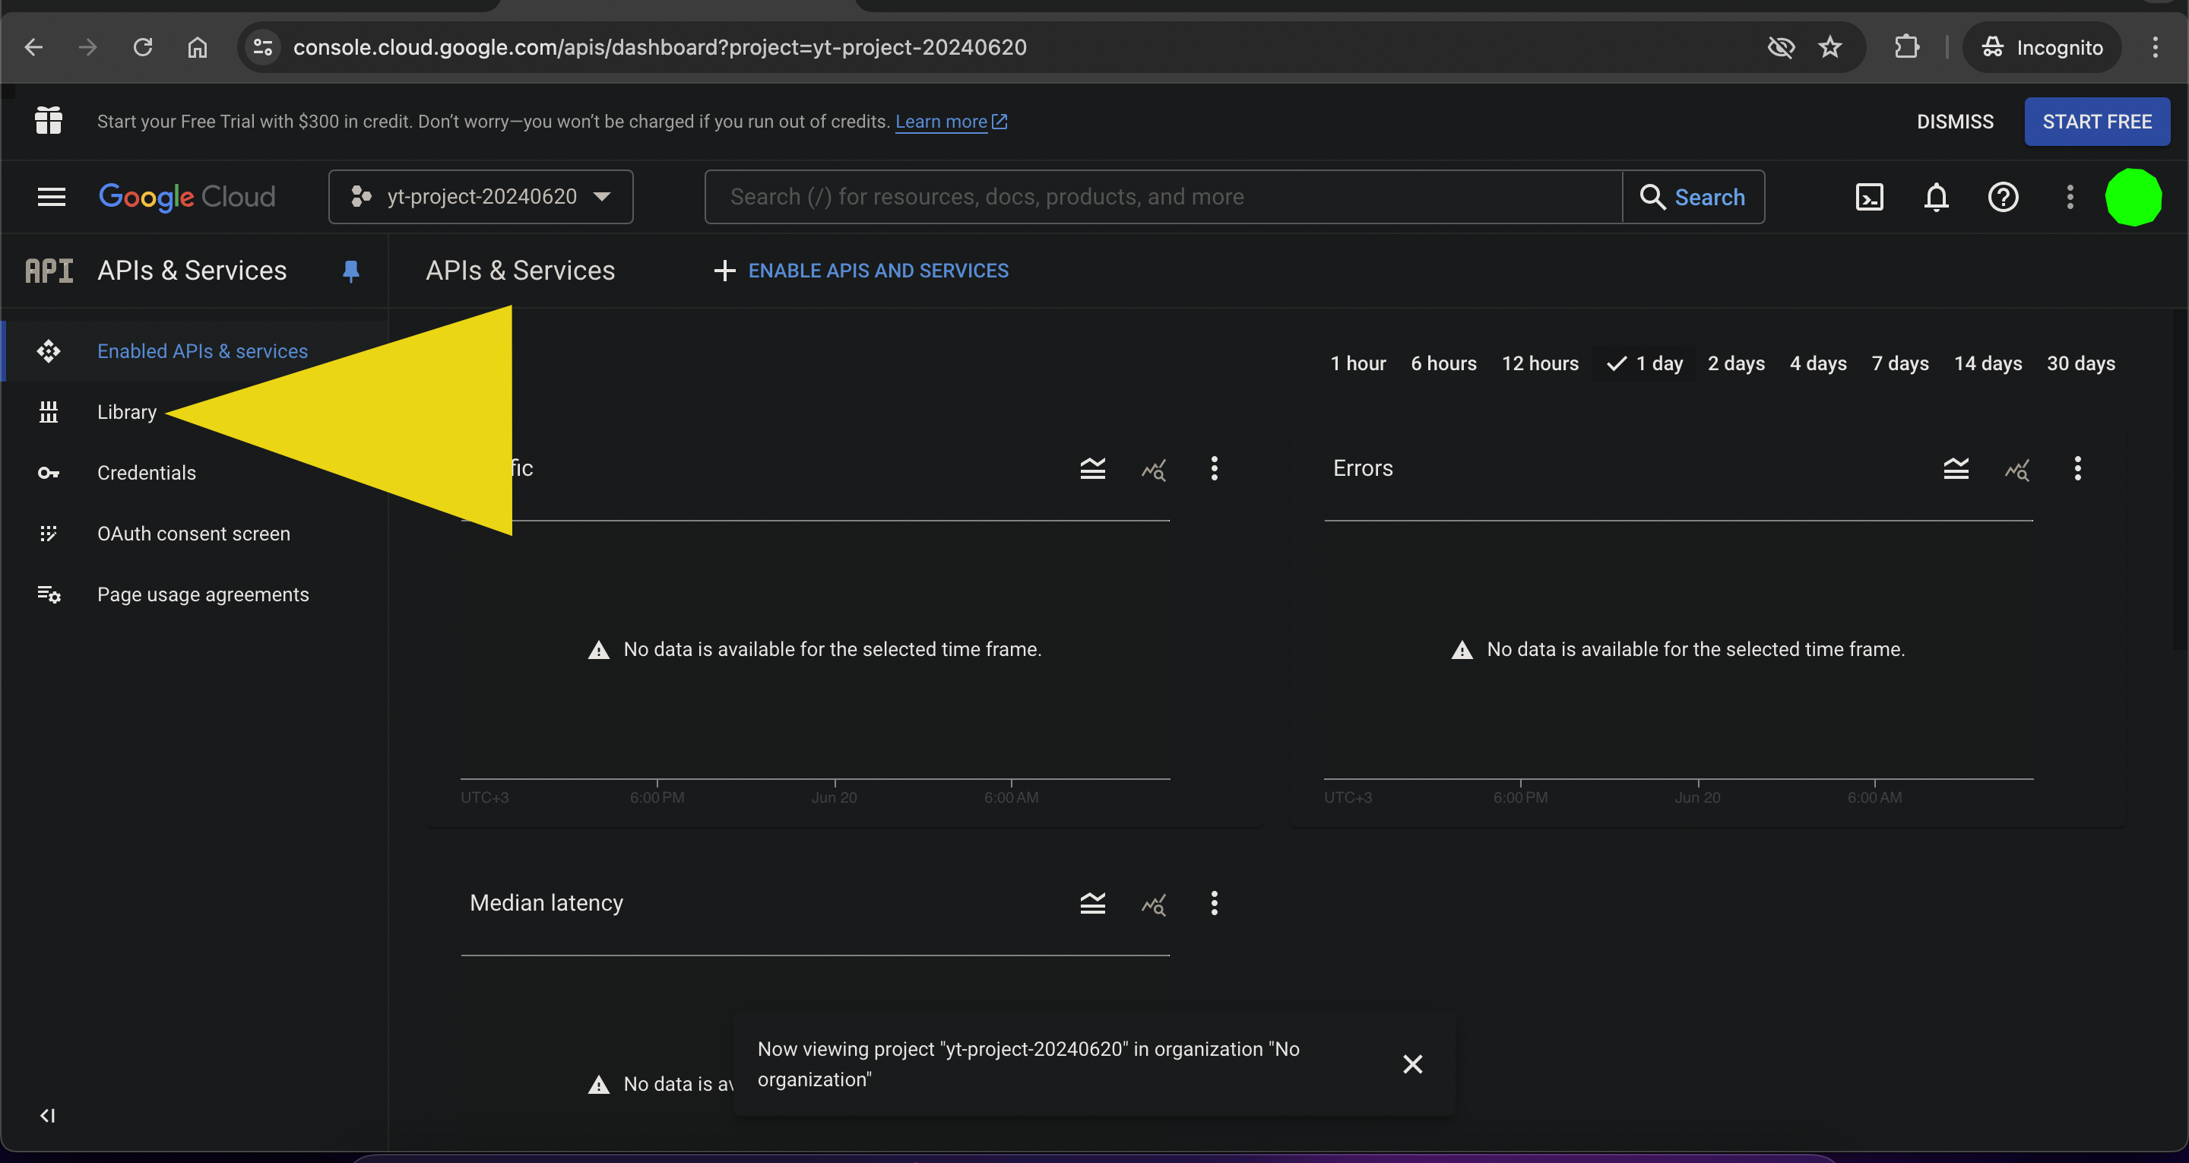
Task: Collapse the left navigation panel
Action: (48, 1115)
